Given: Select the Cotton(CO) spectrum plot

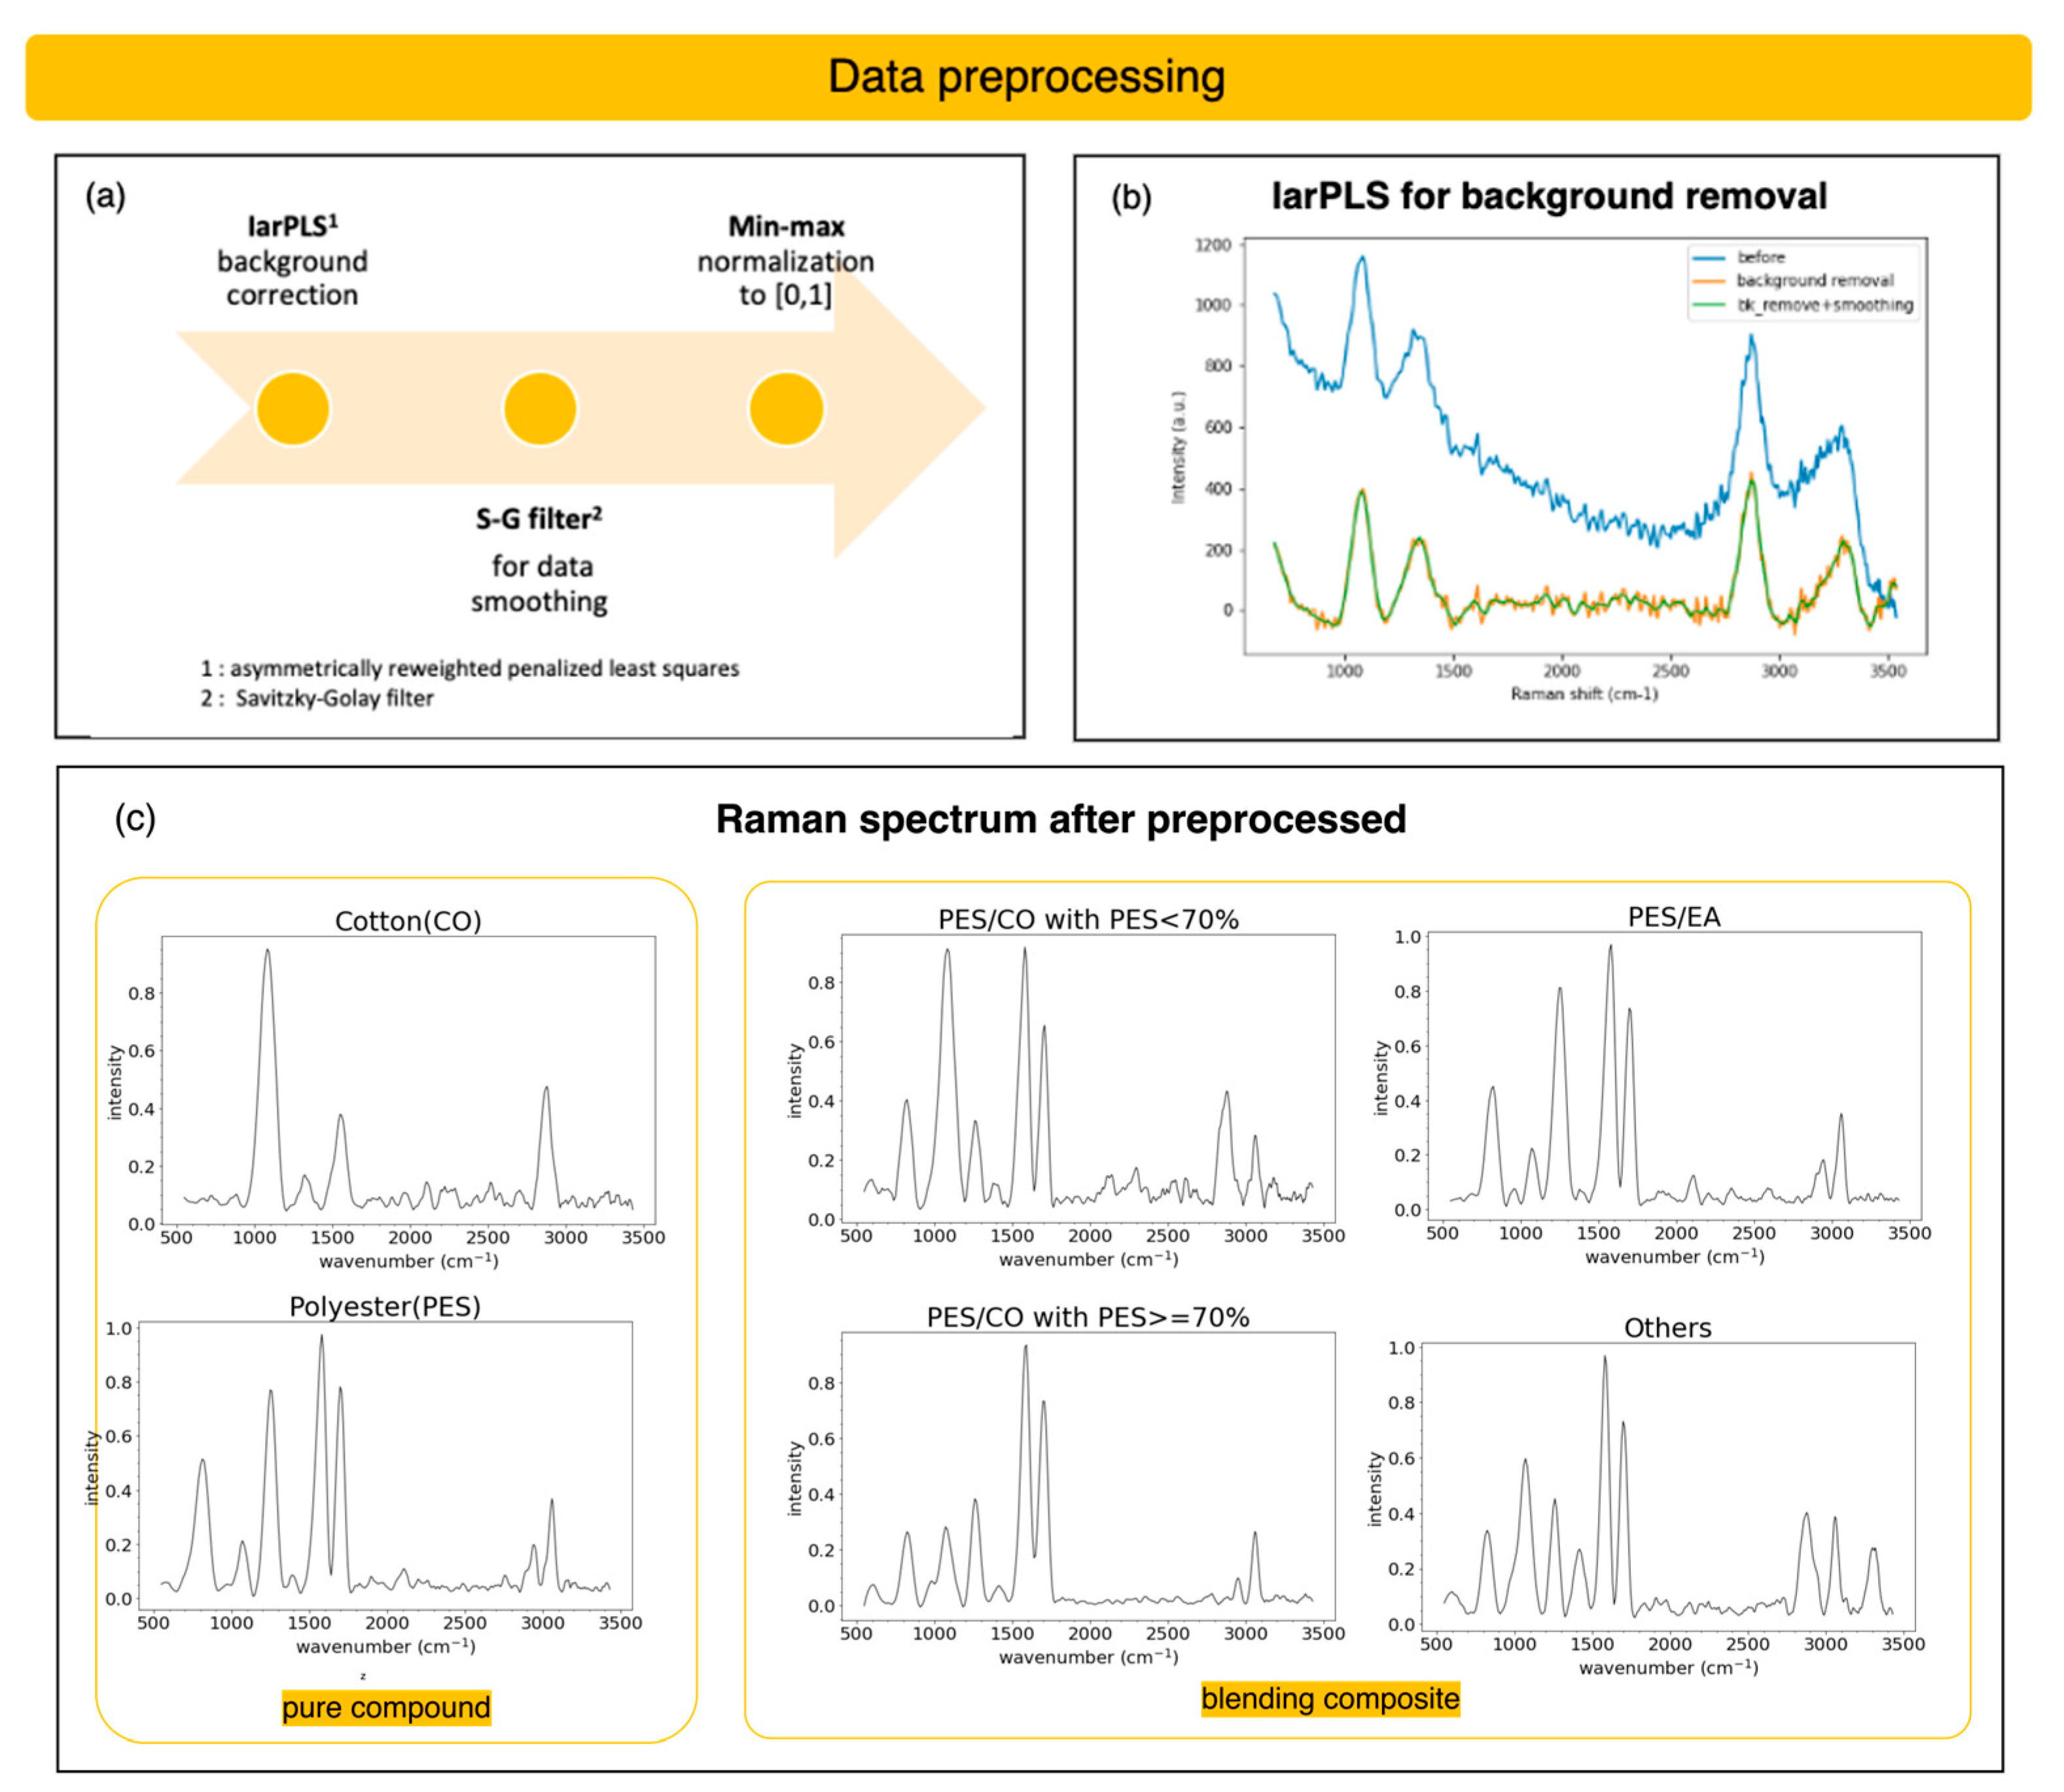Looking at the screenshot, I should click(408, 1080).
